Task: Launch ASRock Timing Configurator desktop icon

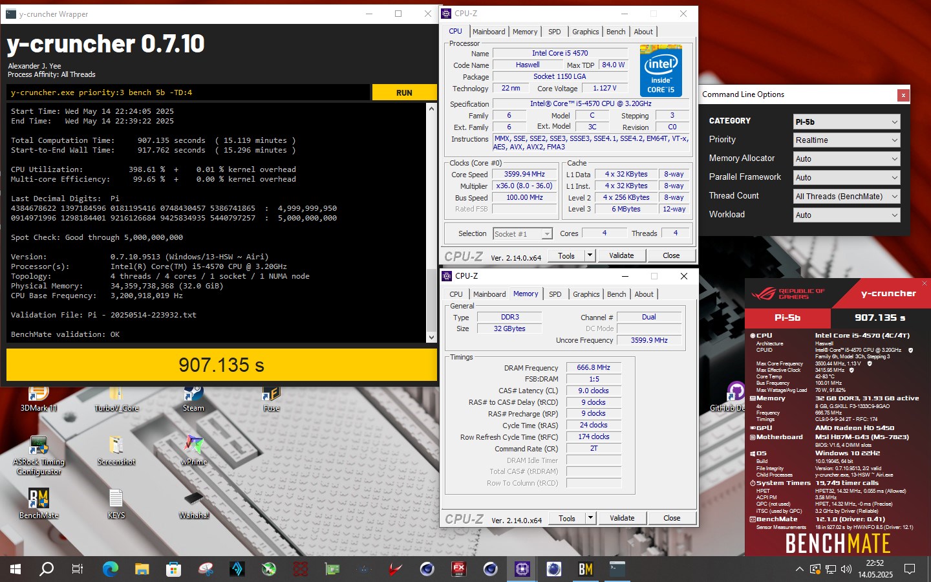Action: coord(39,456)
